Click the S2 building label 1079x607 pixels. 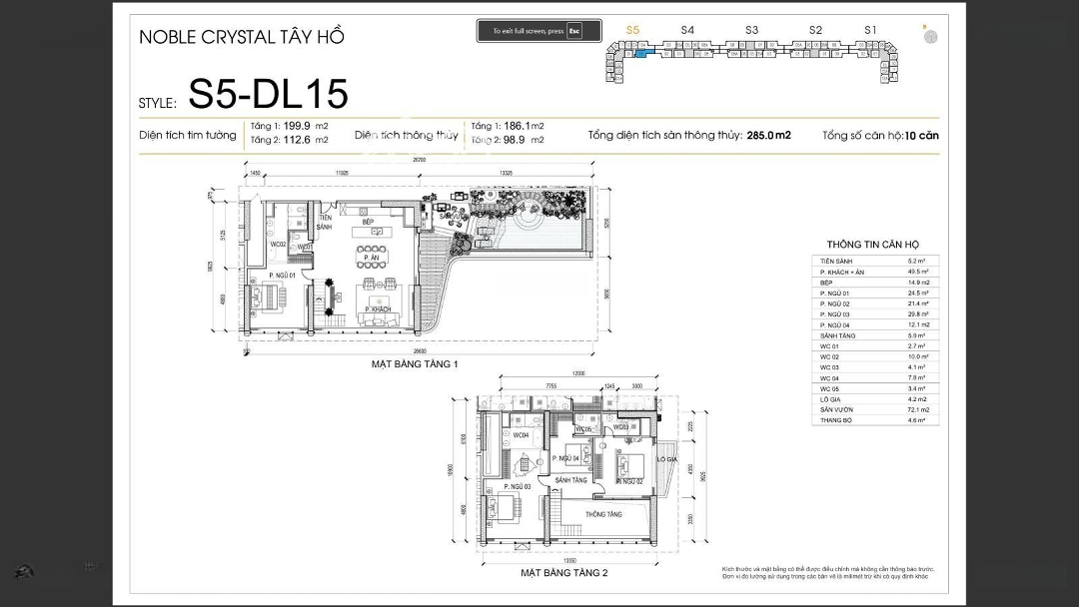click(815, 30)
